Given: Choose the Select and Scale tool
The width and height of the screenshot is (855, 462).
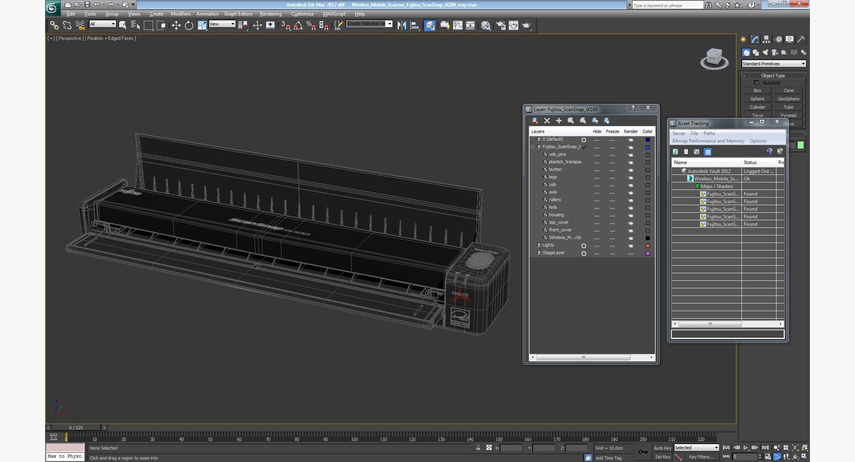Looking at the screenshot, I should click(202, 25).
